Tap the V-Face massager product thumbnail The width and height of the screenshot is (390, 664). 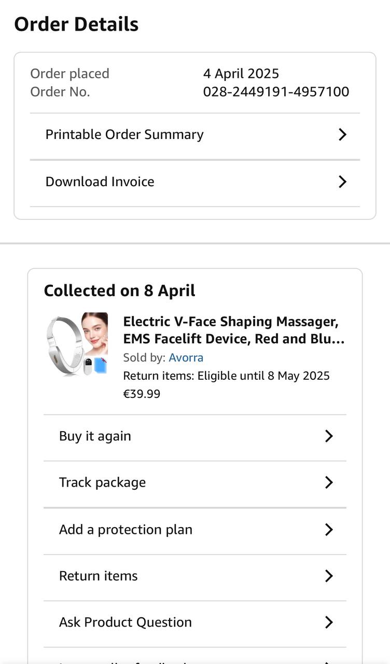point(77,344)
